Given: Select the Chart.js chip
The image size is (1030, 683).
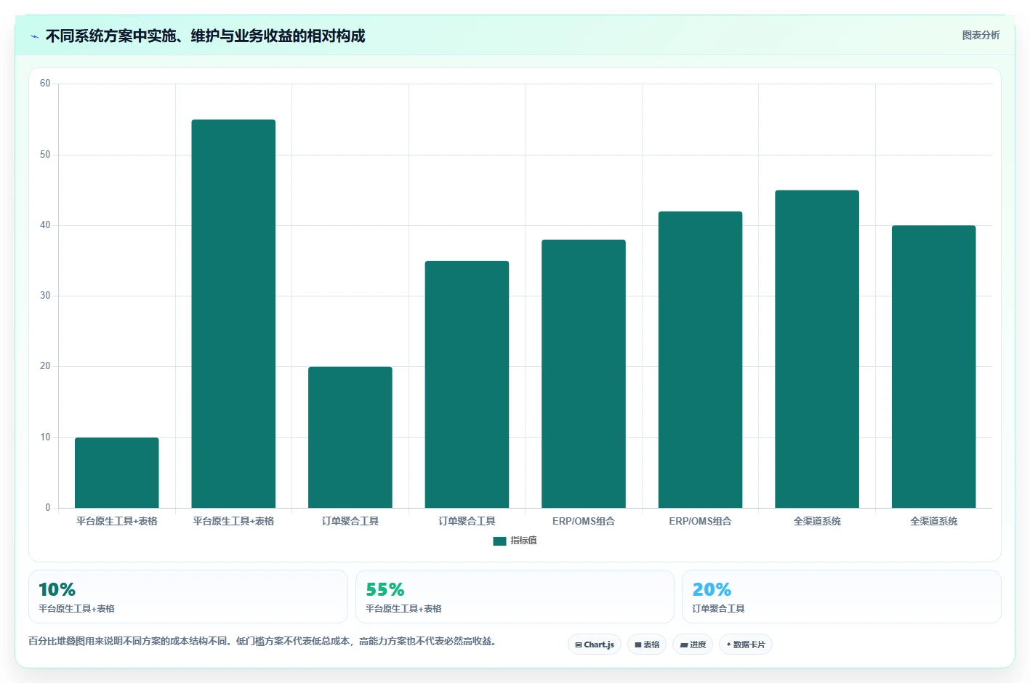Looking at the screenshot, I should coord(595,644).
